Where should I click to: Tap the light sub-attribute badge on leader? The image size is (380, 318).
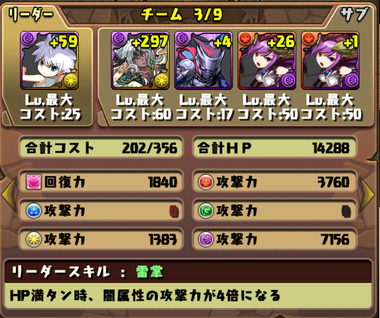point(71,81)
